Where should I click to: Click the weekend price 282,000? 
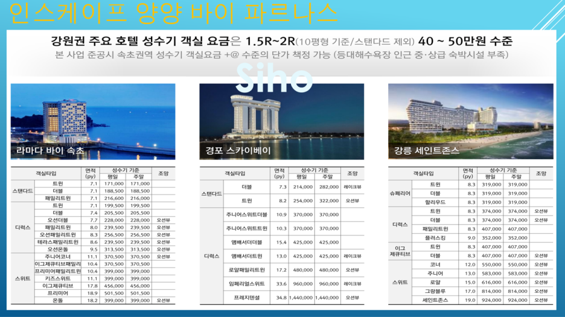(x=328, y=187)
